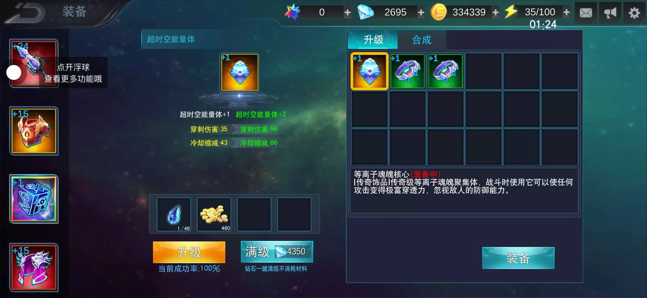Open the mail envelope icon
This screenshot has width=647, height=298.
(586, 13)
